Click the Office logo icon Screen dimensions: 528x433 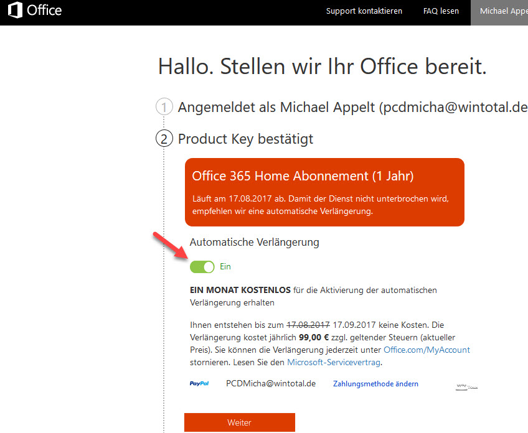(14, 11)
